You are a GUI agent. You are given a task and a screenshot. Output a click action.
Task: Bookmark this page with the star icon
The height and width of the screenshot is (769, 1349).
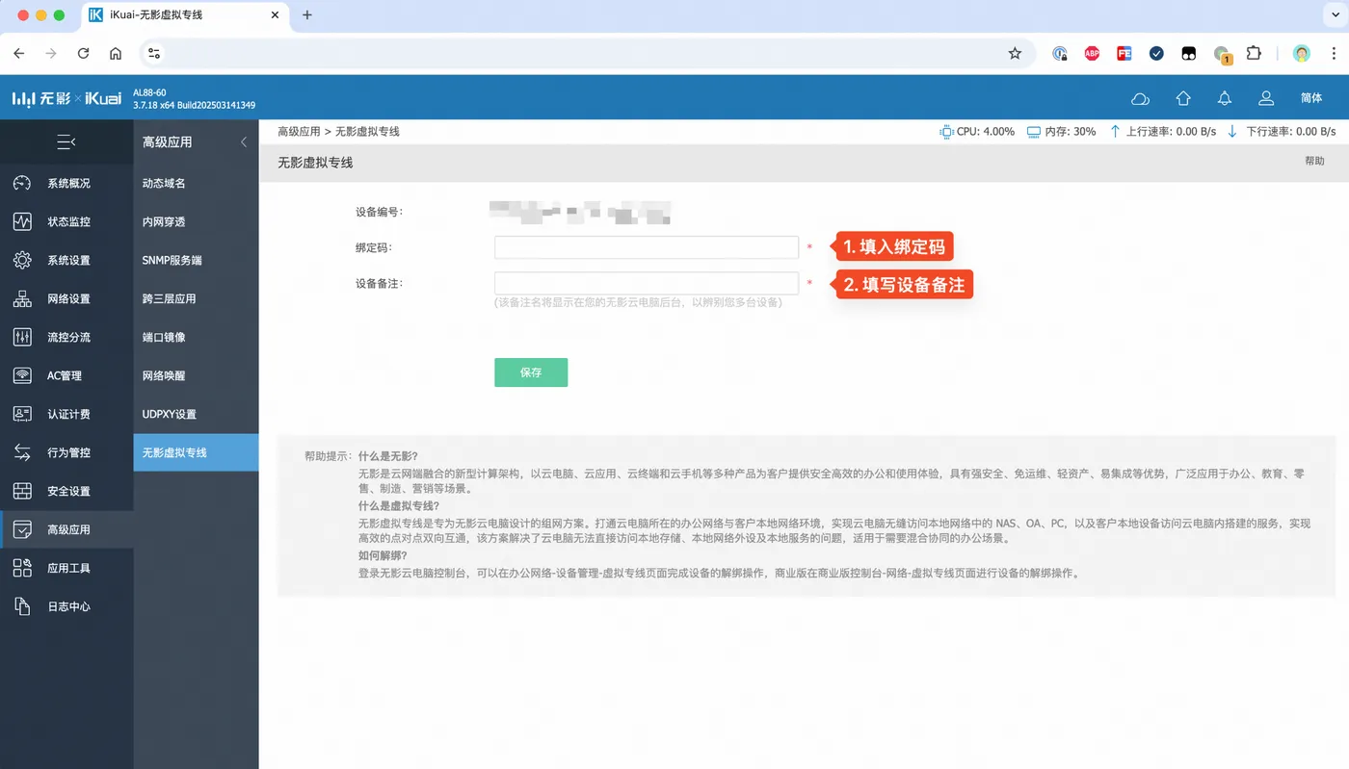(1015, 54)
